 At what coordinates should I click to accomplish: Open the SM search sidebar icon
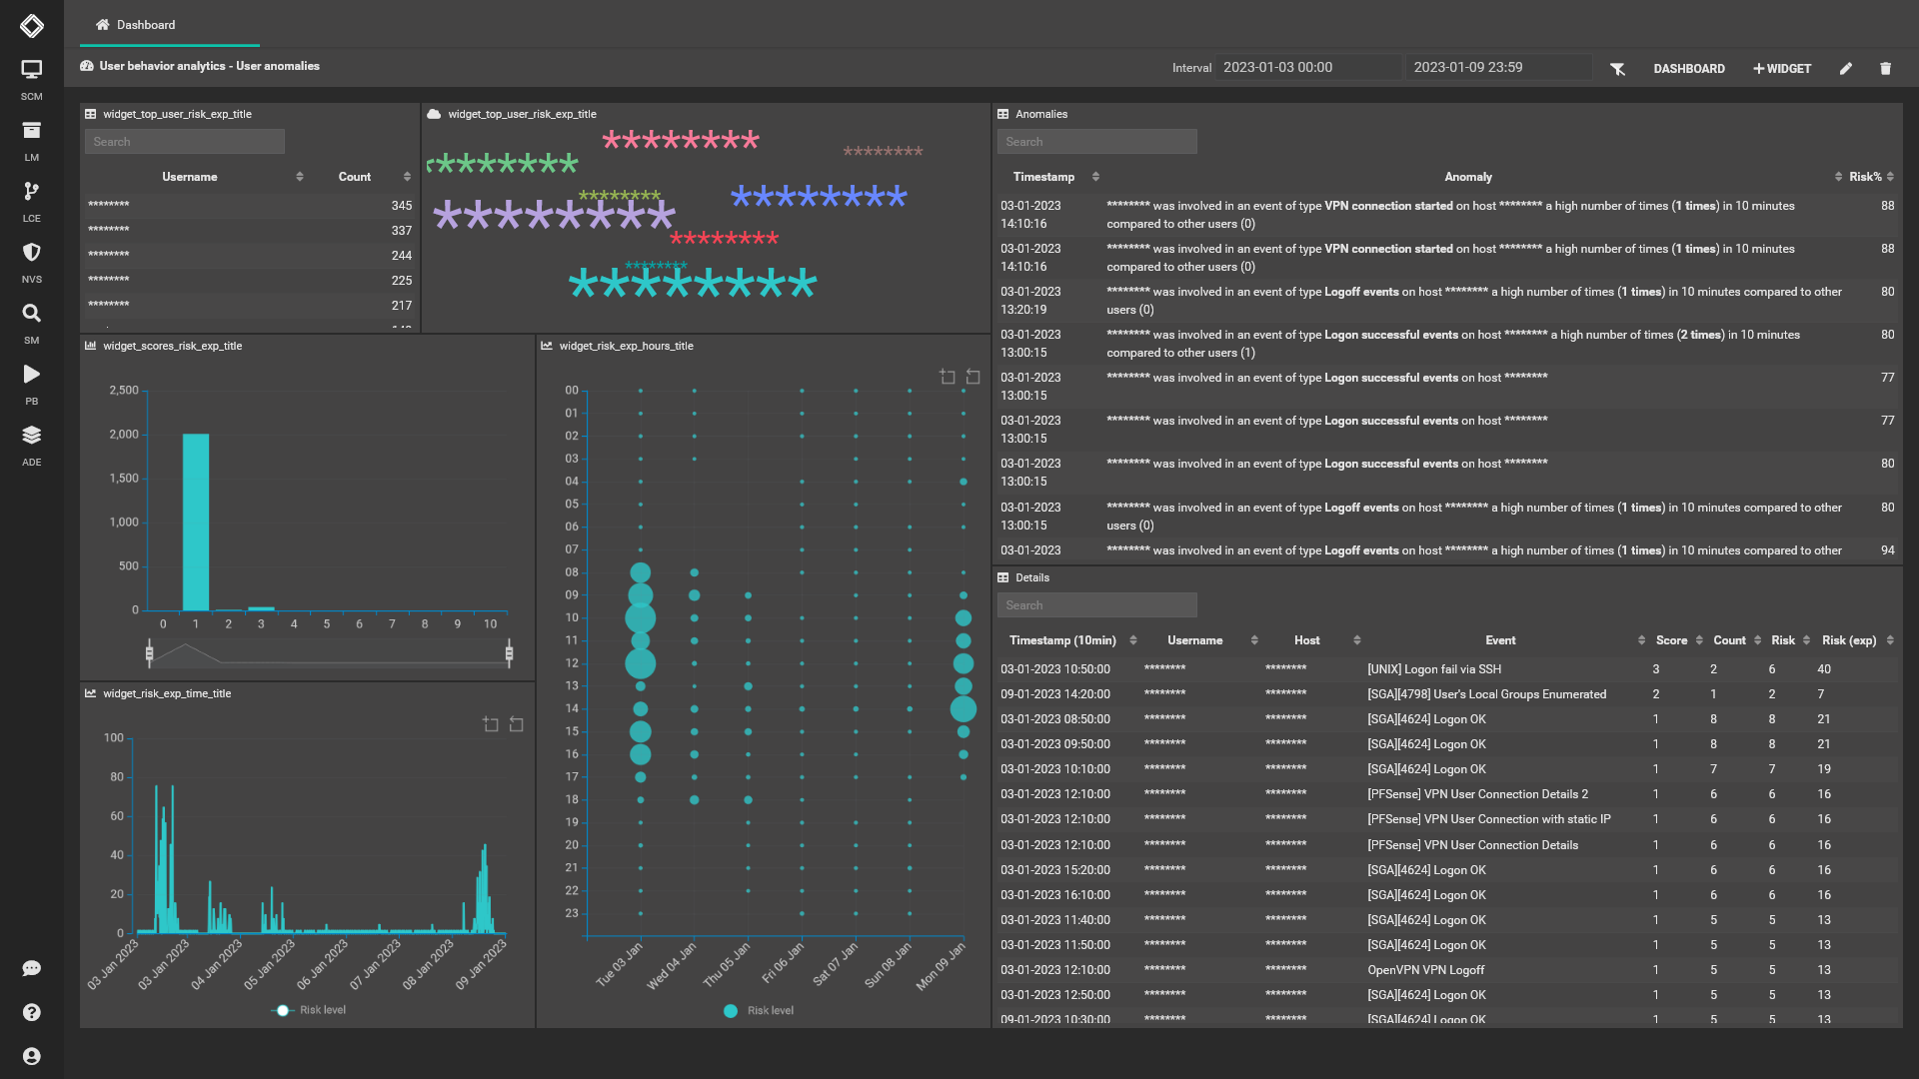[x=32, y=314]
